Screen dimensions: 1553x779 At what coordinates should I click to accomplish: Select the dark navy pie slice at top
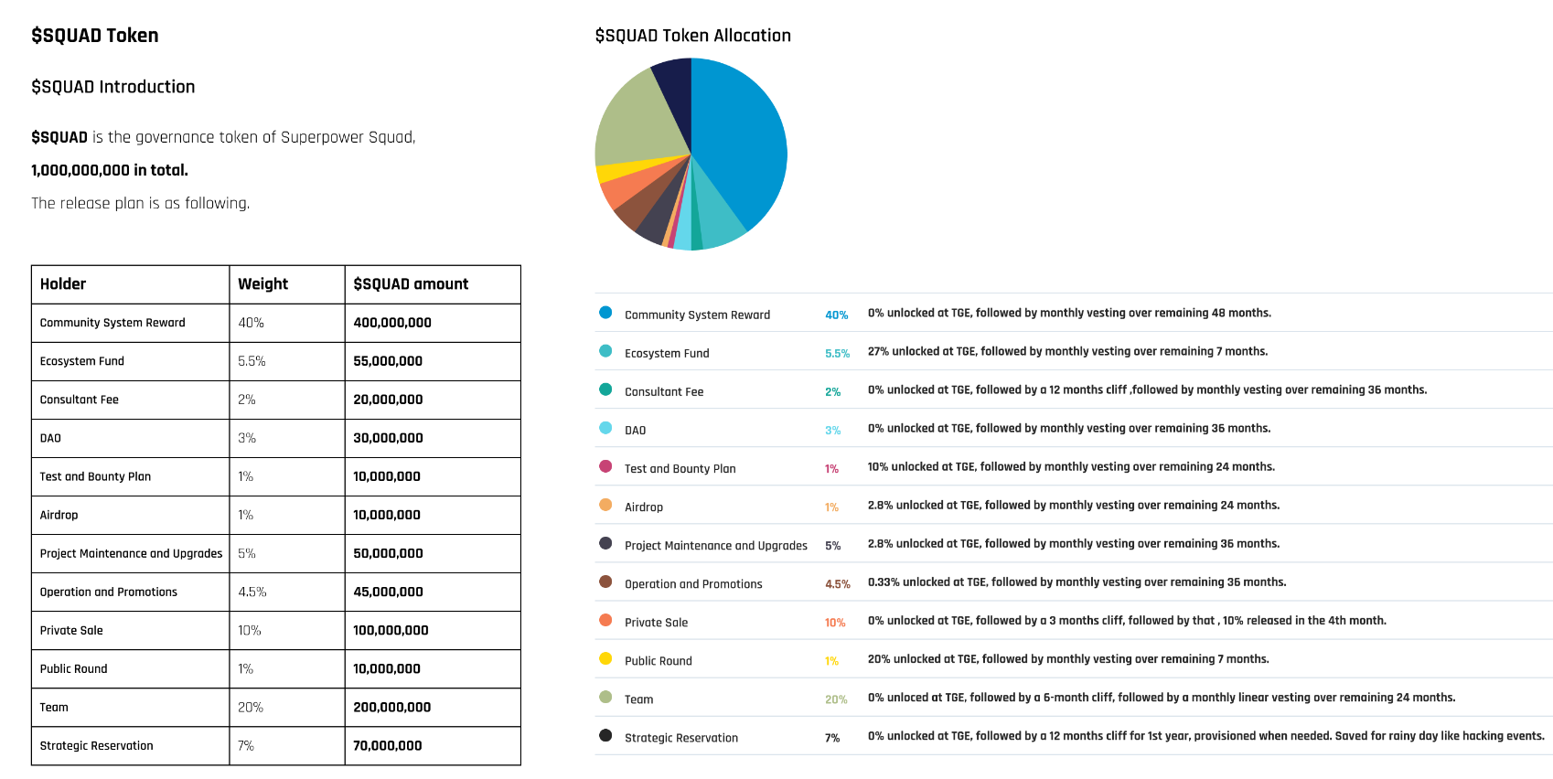(x=675, y=82)
